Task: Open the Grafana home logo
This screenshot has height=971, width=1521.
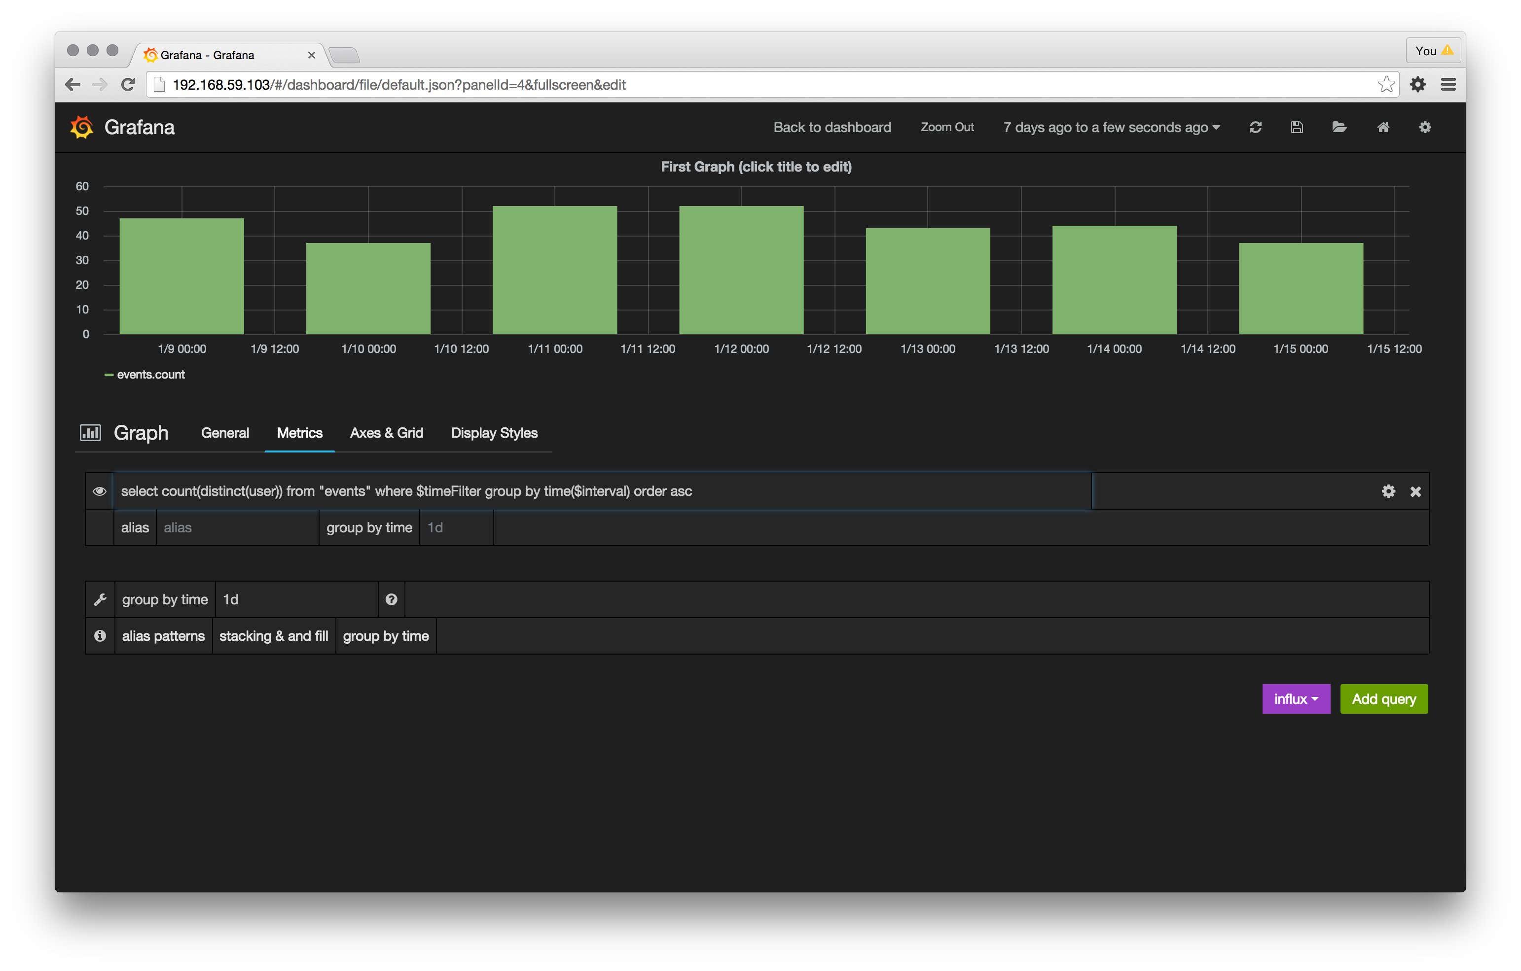Action: [83, 127]
